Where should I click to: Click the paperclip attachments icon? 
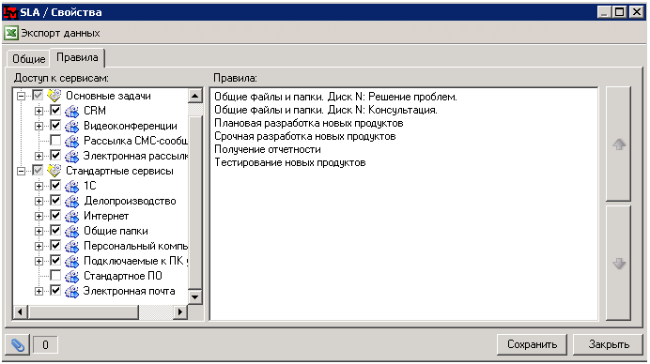coord(18,344)
